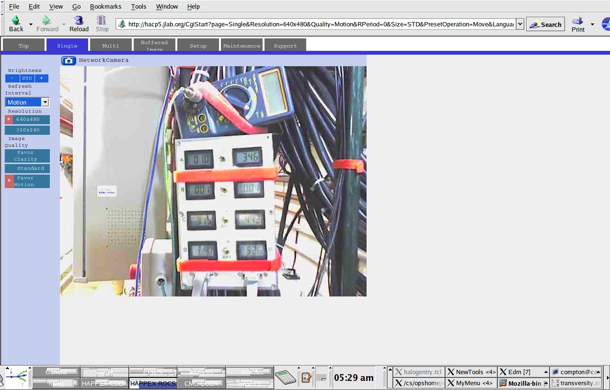The height and width of the screenshot is (390, 610).
Task: Click the Back navigation arrow icon
Action: tap(16, 20)
